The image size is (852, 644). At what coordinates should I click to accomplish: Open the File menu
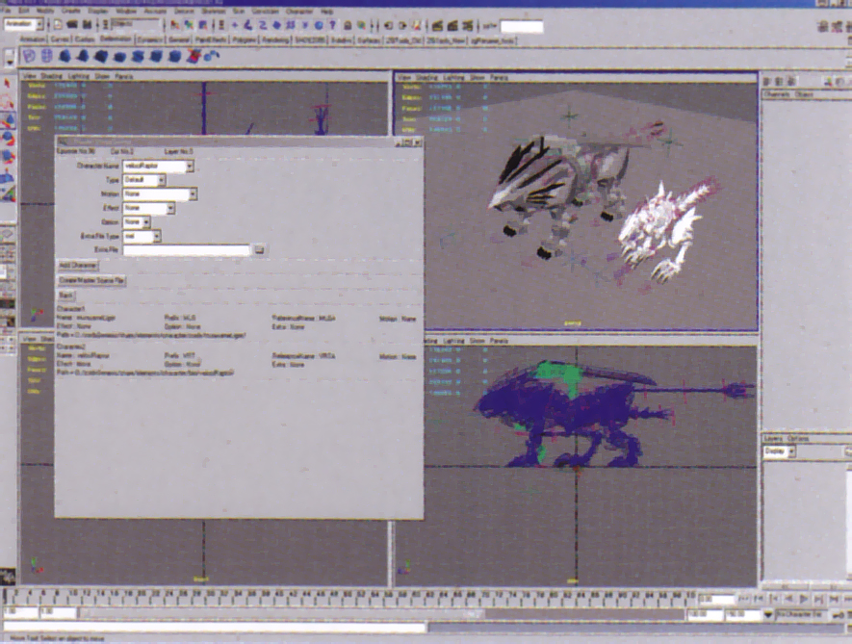8,11
